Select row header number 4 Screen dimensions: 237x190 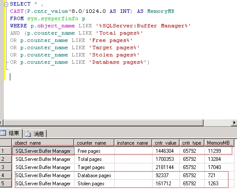click(6, 175)
